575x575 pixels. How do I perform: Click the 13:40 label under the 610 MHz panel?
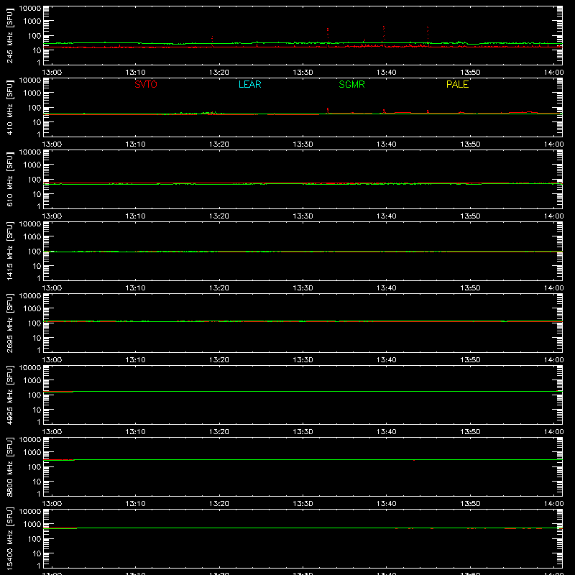387,216
